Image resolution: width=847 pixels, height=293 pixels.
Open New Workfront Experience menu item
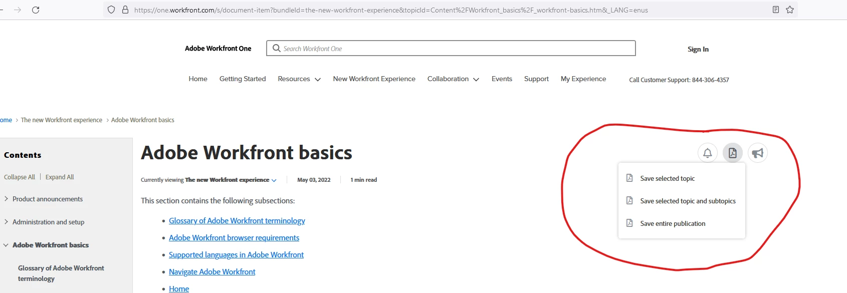coord(374,79)
